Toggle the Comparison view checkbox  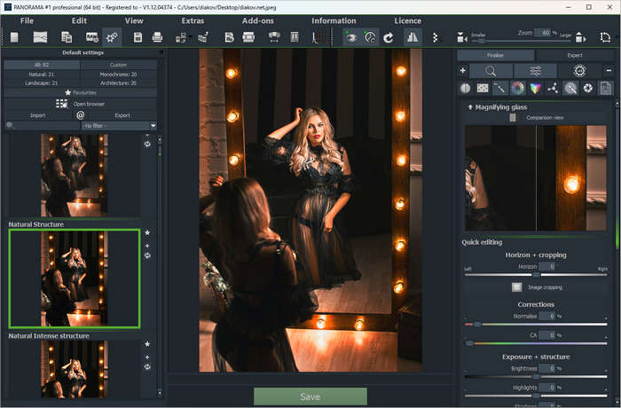click(513, 117)
